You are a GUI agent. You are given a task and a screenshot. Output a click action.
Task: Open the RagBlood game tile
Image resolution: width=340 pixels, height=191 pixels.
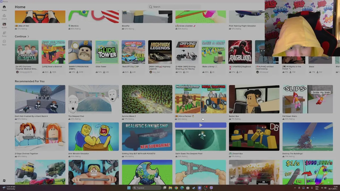point(240,52)
